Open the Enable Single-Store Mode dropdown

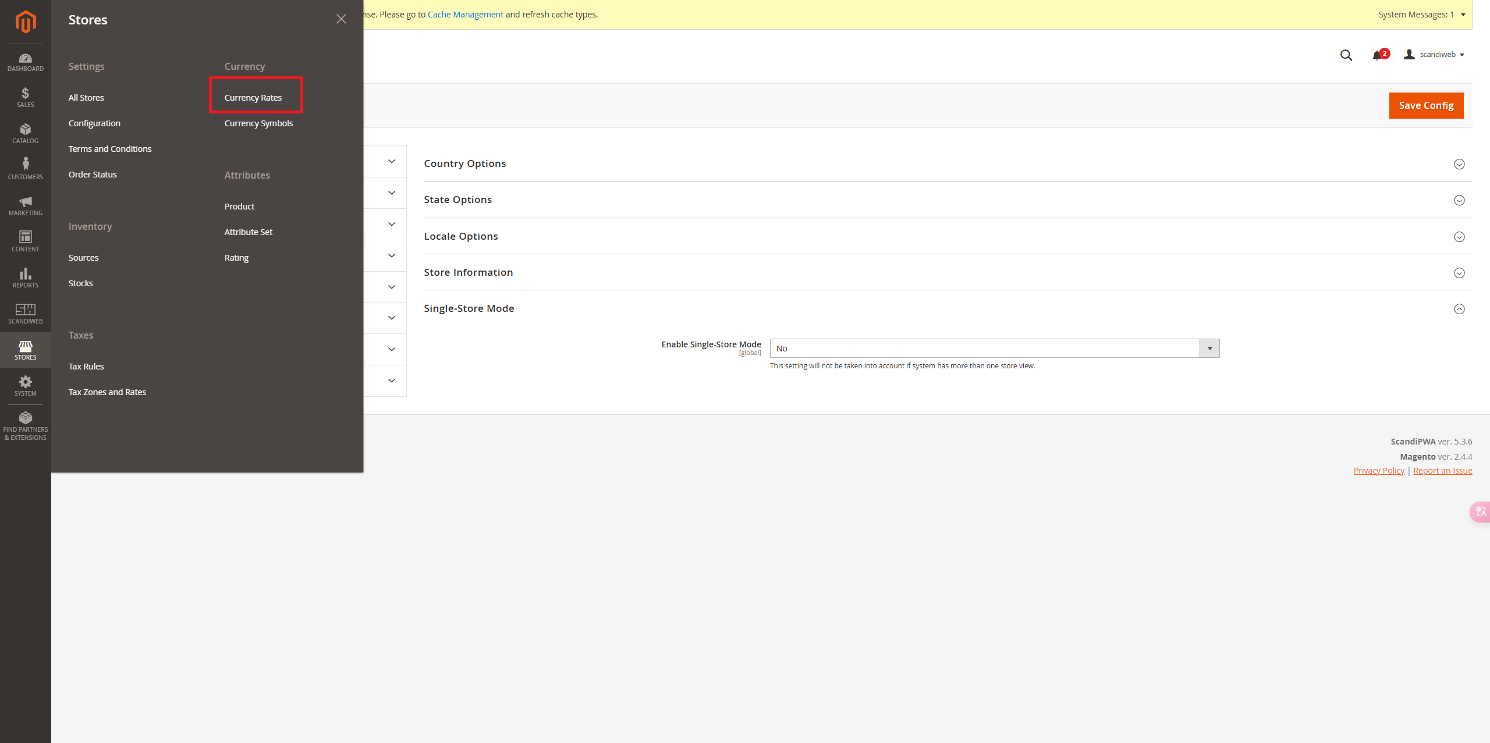click(x=994, y=349)
